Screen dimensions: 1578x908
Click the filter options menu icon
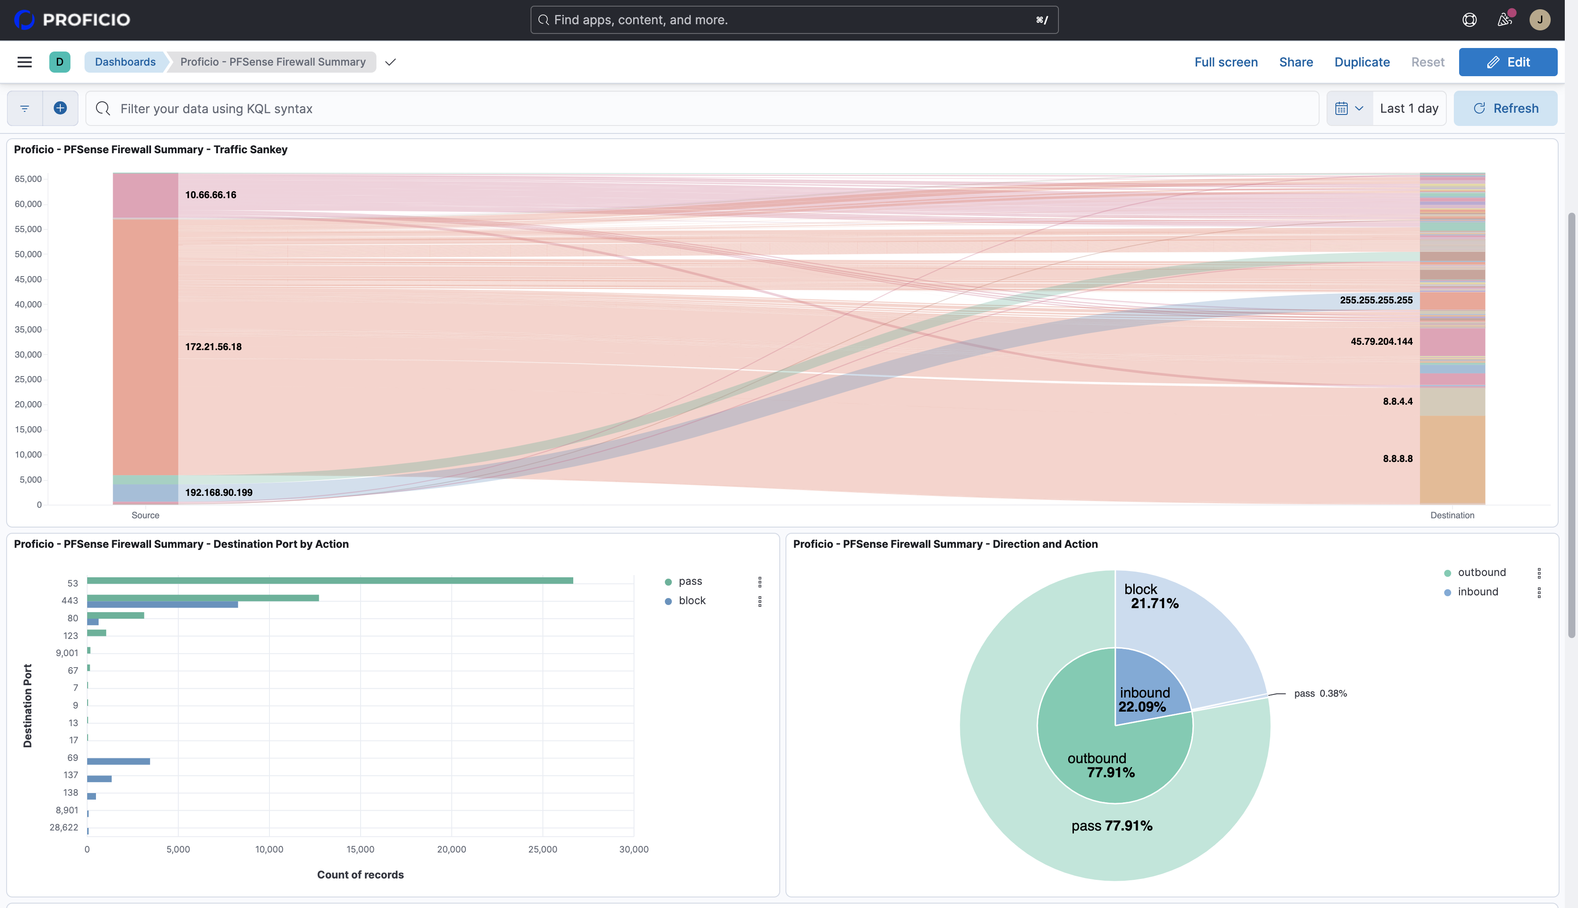(x=25, y=108)
